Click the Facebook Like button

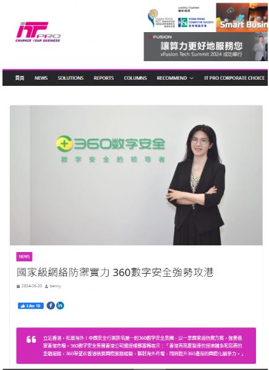pos(31,306)
